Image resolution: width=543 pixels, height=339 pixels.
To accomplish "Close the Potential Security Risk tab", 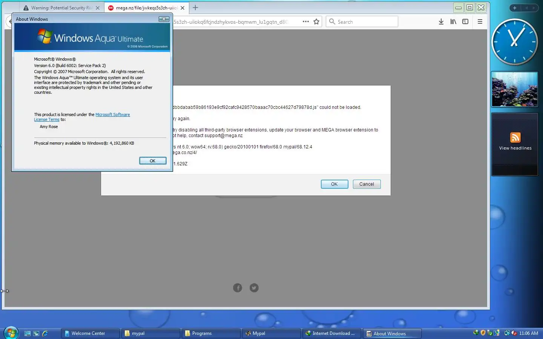I will tap(98, 8).
